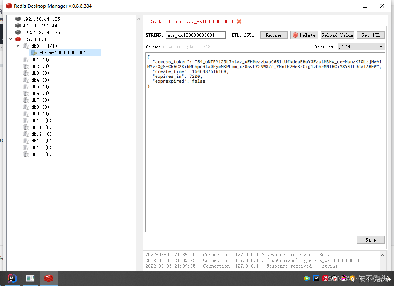Open the Redis Desktop Manager taskbar icon
The image size is (394, 286).
pyautogui.click(x=49, y=278)
